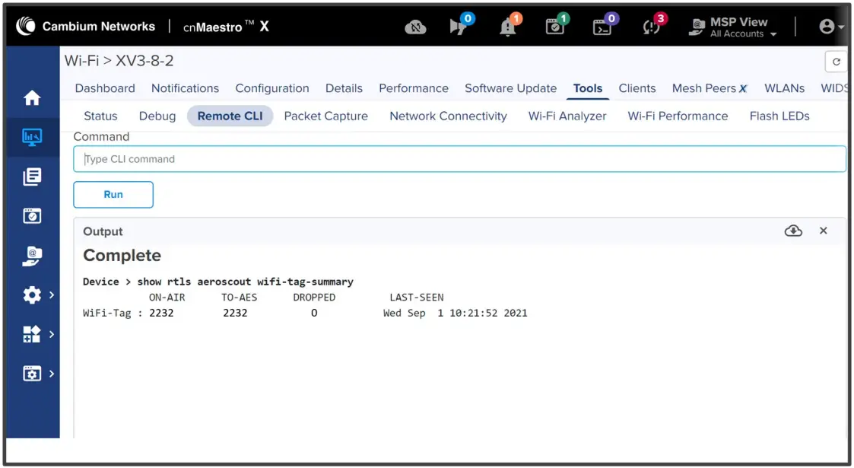Select the Debug sub-tab
The image size is (854, 468).
coord(157,116)
